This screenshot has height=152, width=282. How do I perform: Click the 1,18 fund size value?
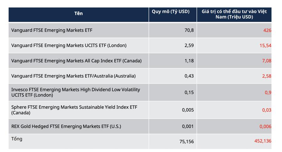point(189,61)
